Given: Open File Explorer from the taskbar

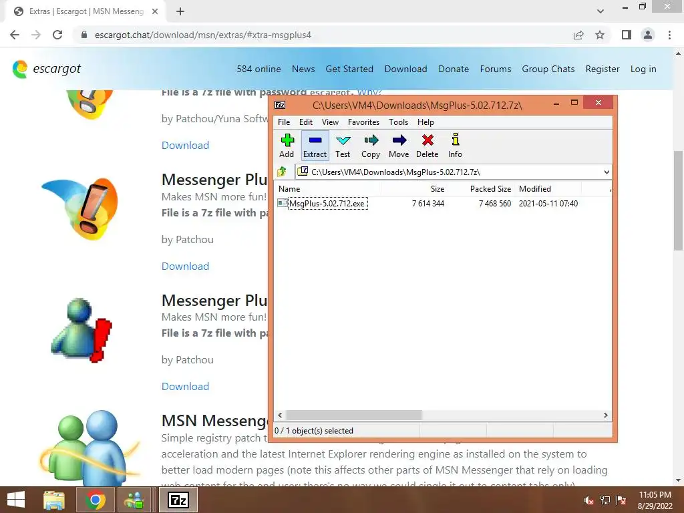Looking at the screenshot, I should pyautogui.click(x=54, y=500).
